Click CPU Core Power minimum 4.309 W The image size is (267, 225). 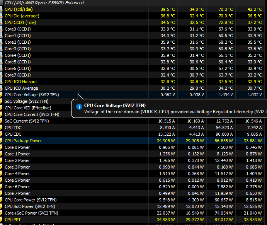click(196, 200)
